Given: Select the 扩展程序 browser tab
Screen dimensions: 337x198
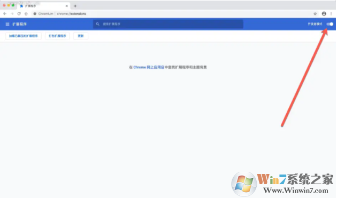Looking at the screenshot, I should point(44,6).
